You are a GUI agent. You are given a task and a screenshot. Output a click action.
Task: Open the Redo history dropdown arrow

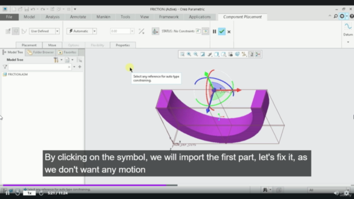click(47, 9)
